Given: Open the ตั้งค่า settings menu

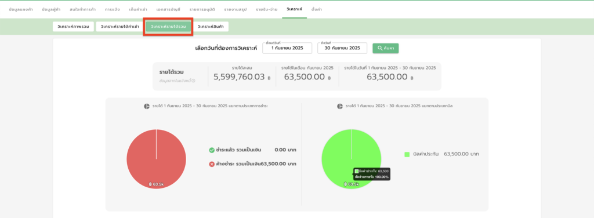Looking at the screenshot, I should point(316,9).
